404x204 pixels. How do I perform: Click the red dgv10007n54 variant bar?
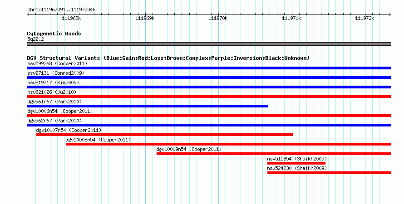click(165, 135)
